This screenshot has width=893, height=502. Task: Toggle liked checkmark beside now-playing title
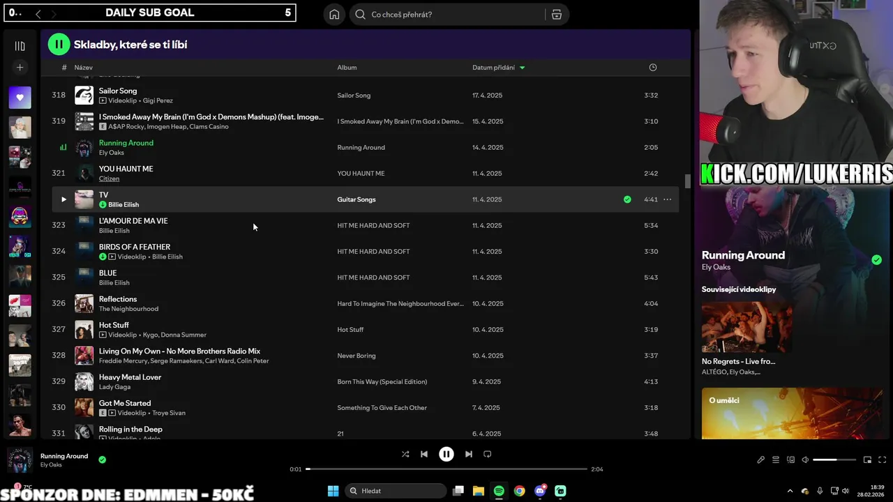(x=103, y=459)
